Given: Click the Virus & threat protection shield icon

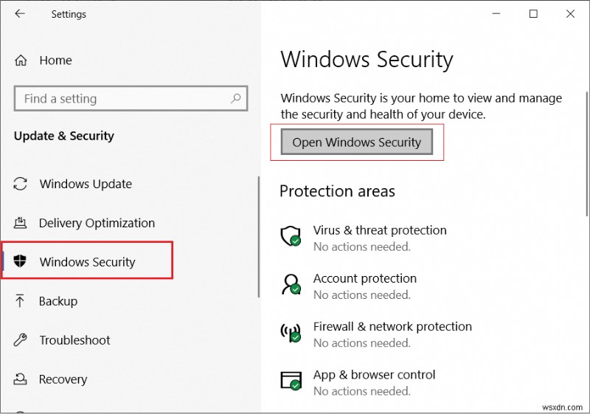Looking at the screenshot, I should (290, 237).
